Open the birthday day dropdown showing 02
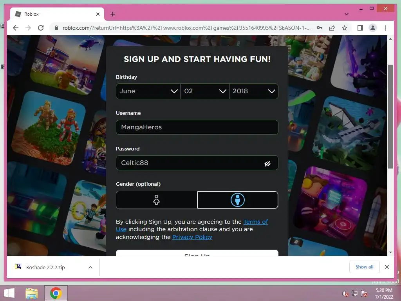The image size is (401, 301). [205, 91]
